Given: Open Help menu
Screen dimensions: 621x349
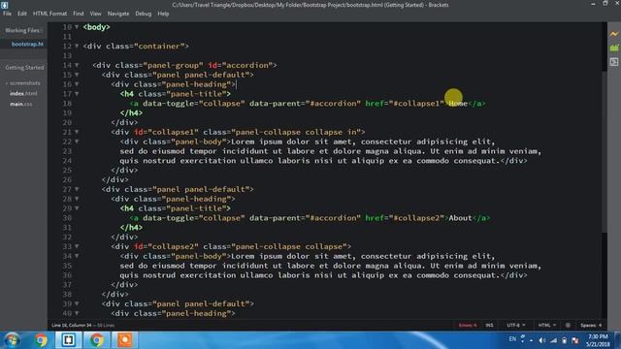Looking at the screenshot, I should (163, 14).
